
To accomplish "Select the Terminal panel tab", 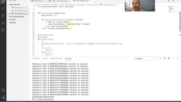I will tap(68, 59).
